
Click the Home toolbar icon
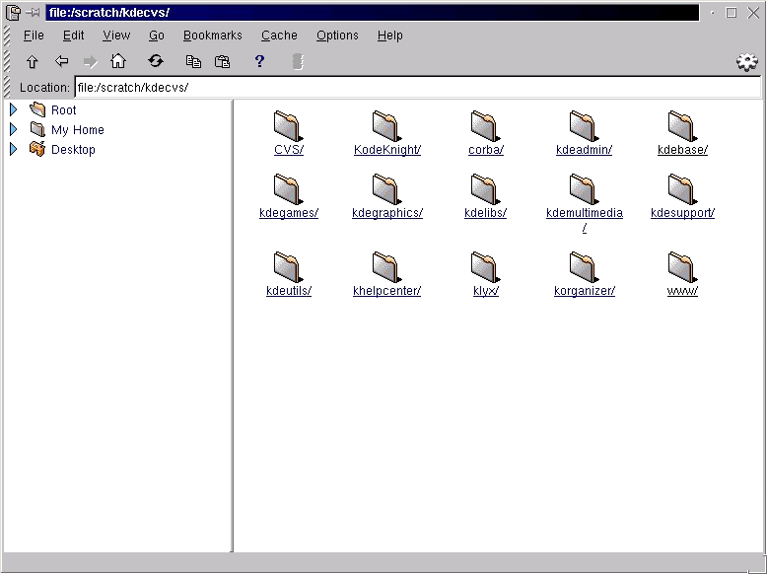click(x=118, y=61)
